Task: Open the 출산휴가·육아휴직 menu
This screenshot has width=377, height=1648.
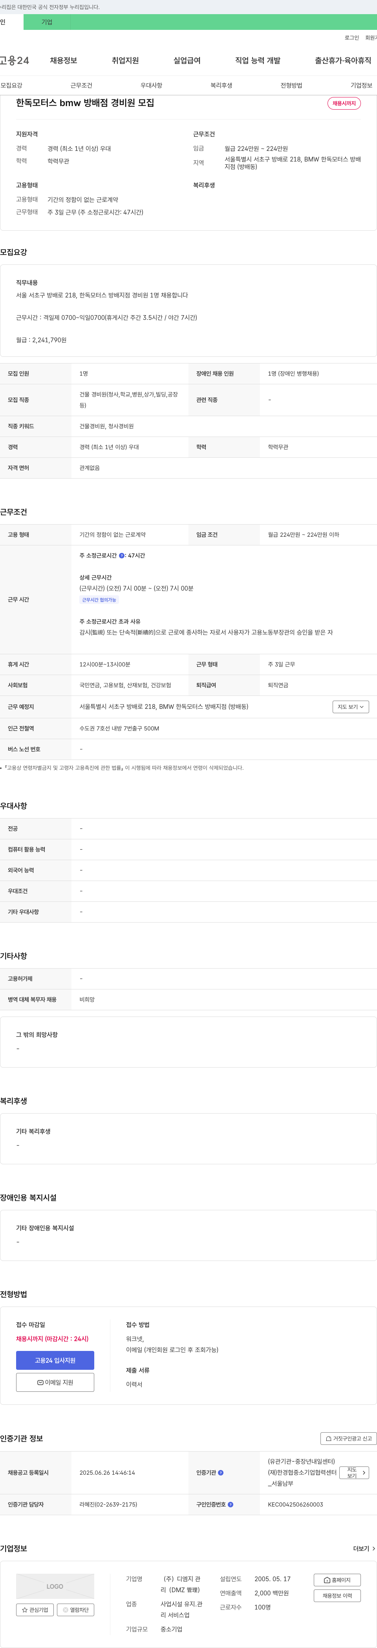Action: 342,60
